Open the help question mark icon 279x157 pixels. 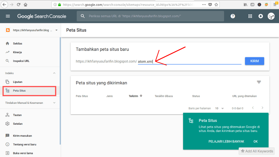coord(233,16)
